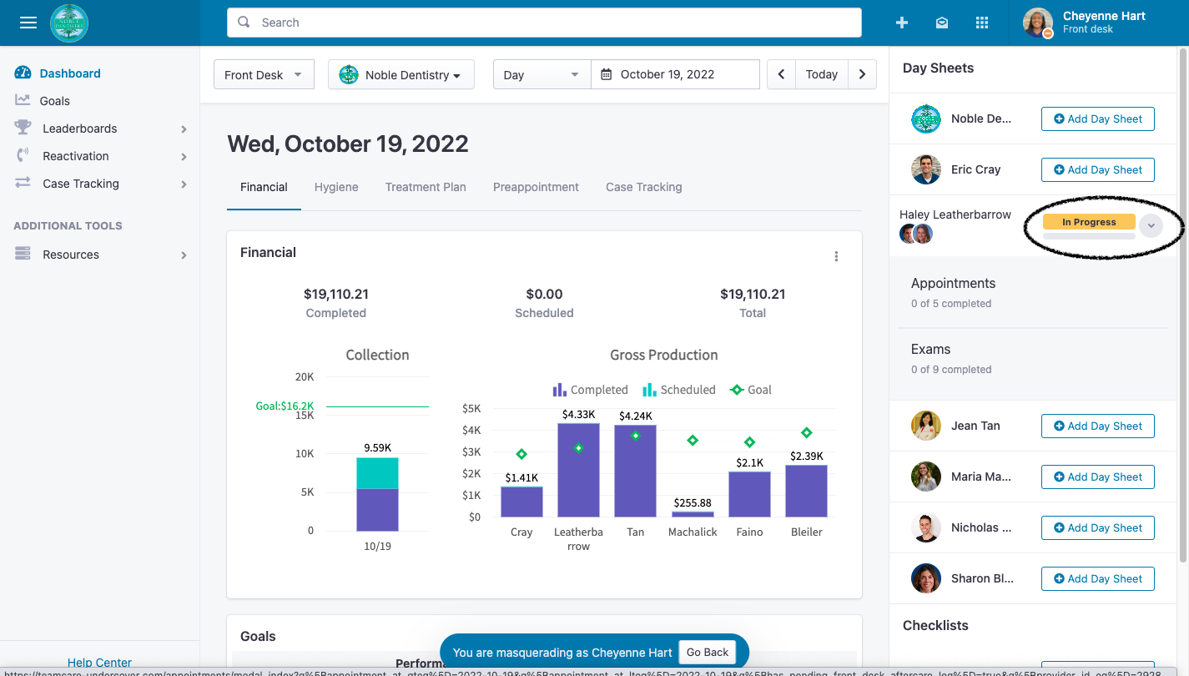Add Day Sheet for Noble De...
Viewport: 1189px width, 676px height.
[x=1098, y=119]
